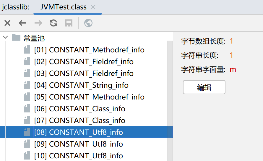
Task: Open the browser globe icon
Action: [x=88, y=23]
